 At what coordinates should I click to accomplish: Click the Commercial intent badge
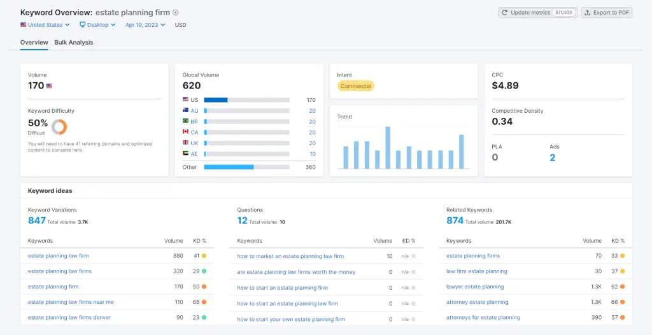pos(355,86)
